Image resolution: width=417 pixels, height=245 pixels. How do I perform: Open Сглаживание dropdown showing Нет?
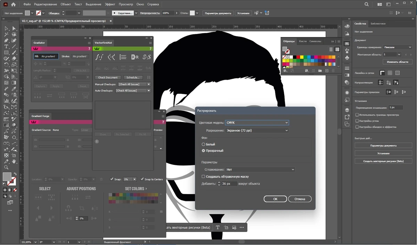point(260,170)
